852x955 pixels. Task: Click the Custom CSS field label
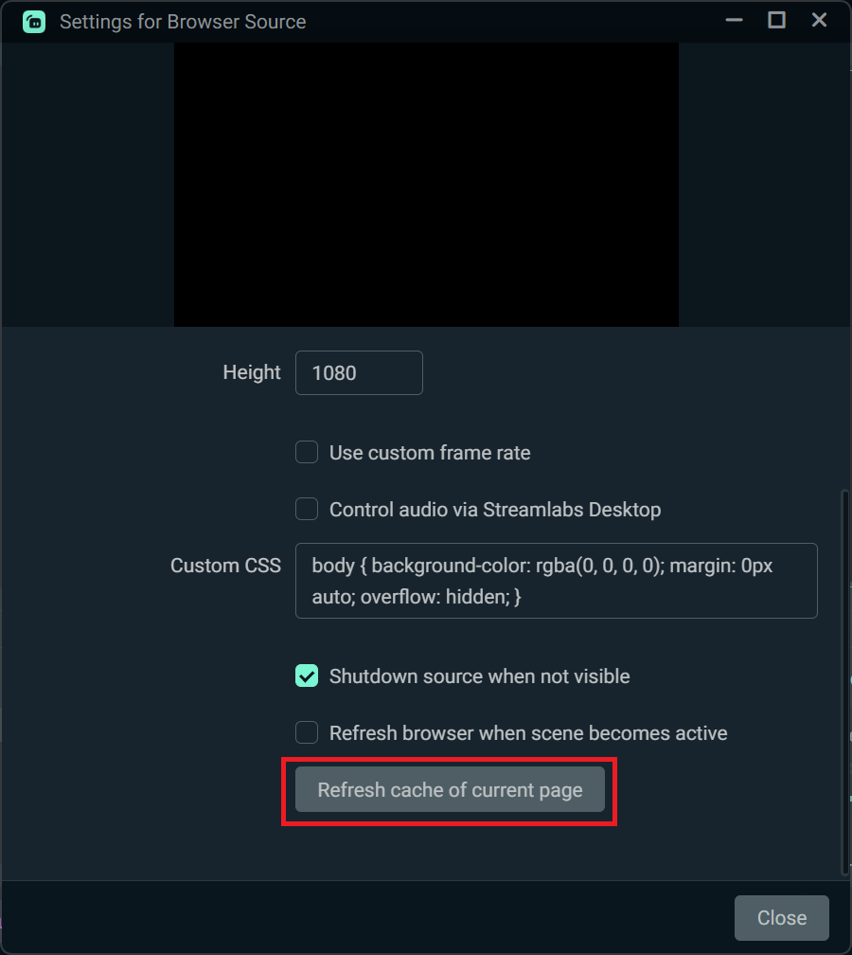(225, 566)
